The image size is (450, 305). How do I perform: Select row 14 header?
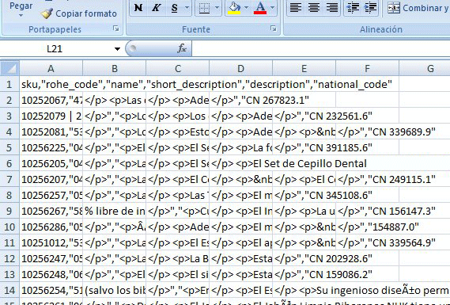[x=9, y=290]
